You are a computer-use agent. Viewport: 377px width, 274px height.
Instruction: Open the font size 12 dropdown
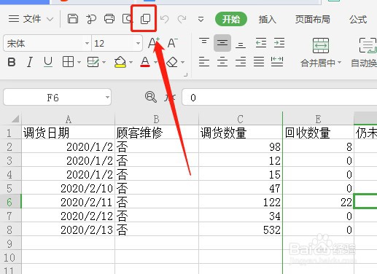tap(138, 44)
